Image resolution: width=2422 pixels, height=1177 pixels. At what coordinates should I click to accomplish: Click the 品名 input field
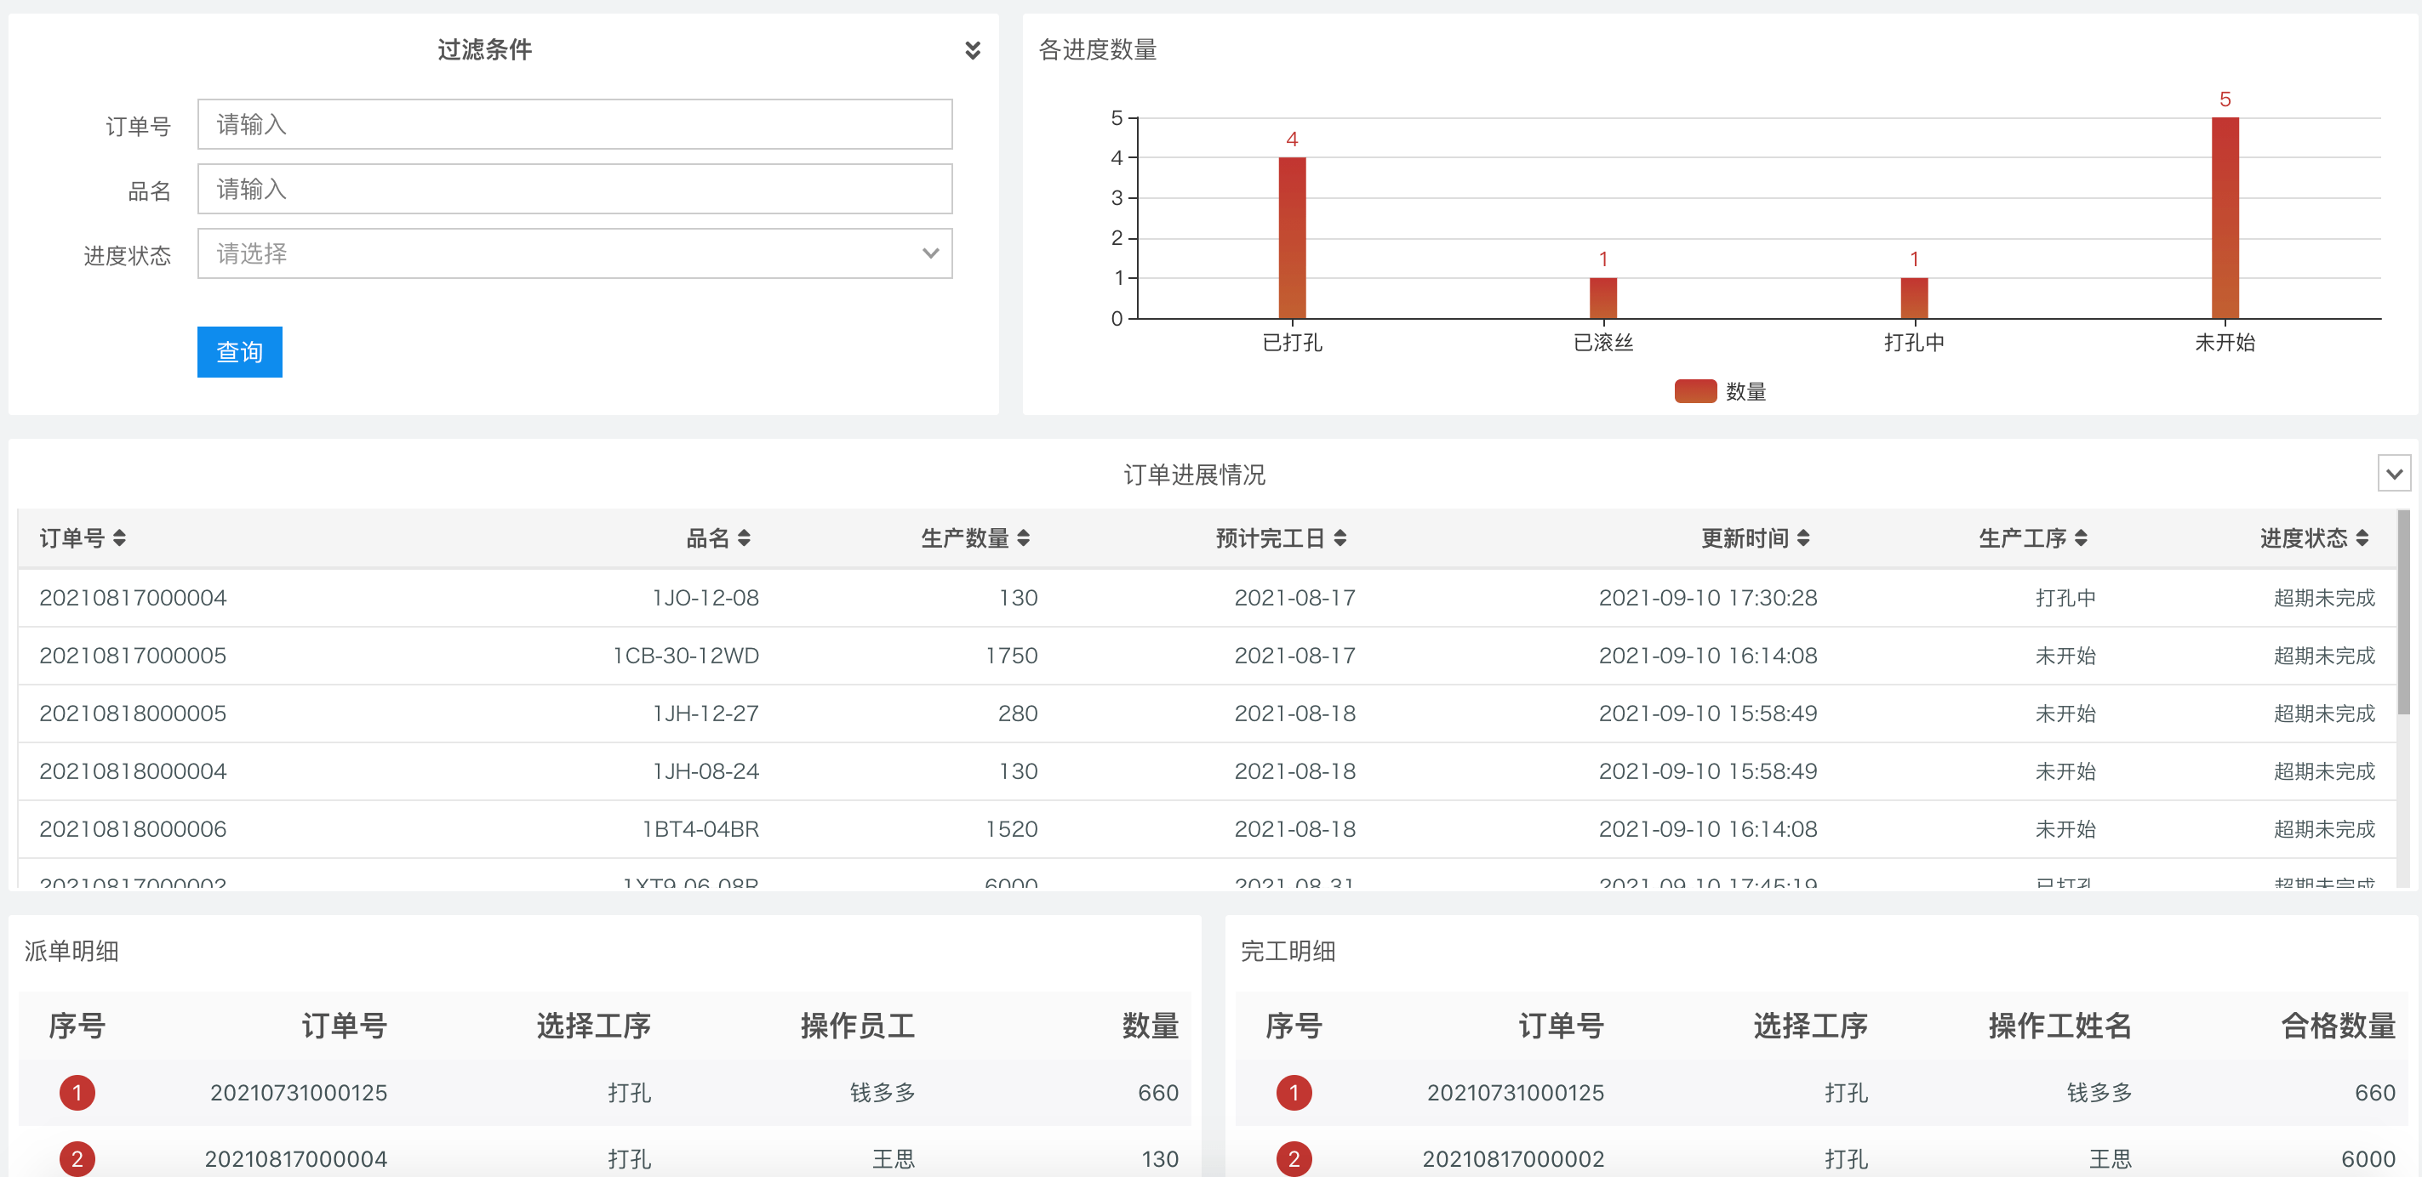click(x=574, y=188)
